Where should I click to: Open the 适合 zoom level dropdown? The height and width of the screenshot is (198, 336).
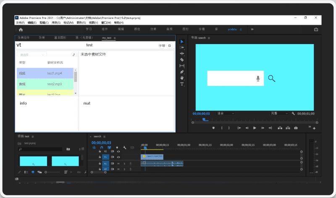226,113
